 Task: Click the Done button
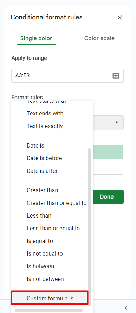tap(107, 197)
